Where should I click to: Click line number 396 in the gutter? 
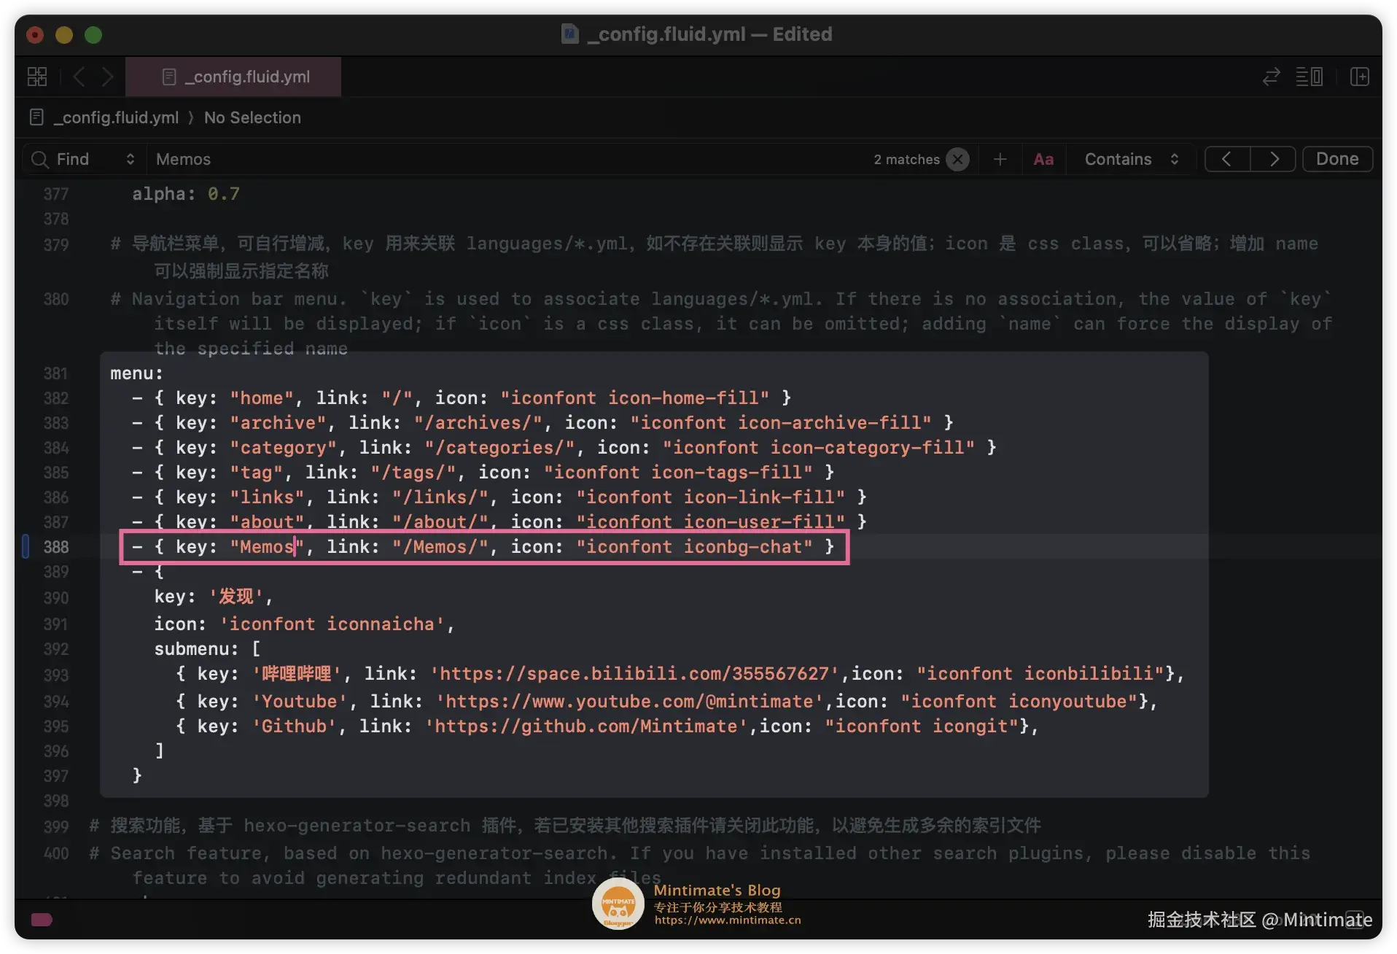point(56,751)
